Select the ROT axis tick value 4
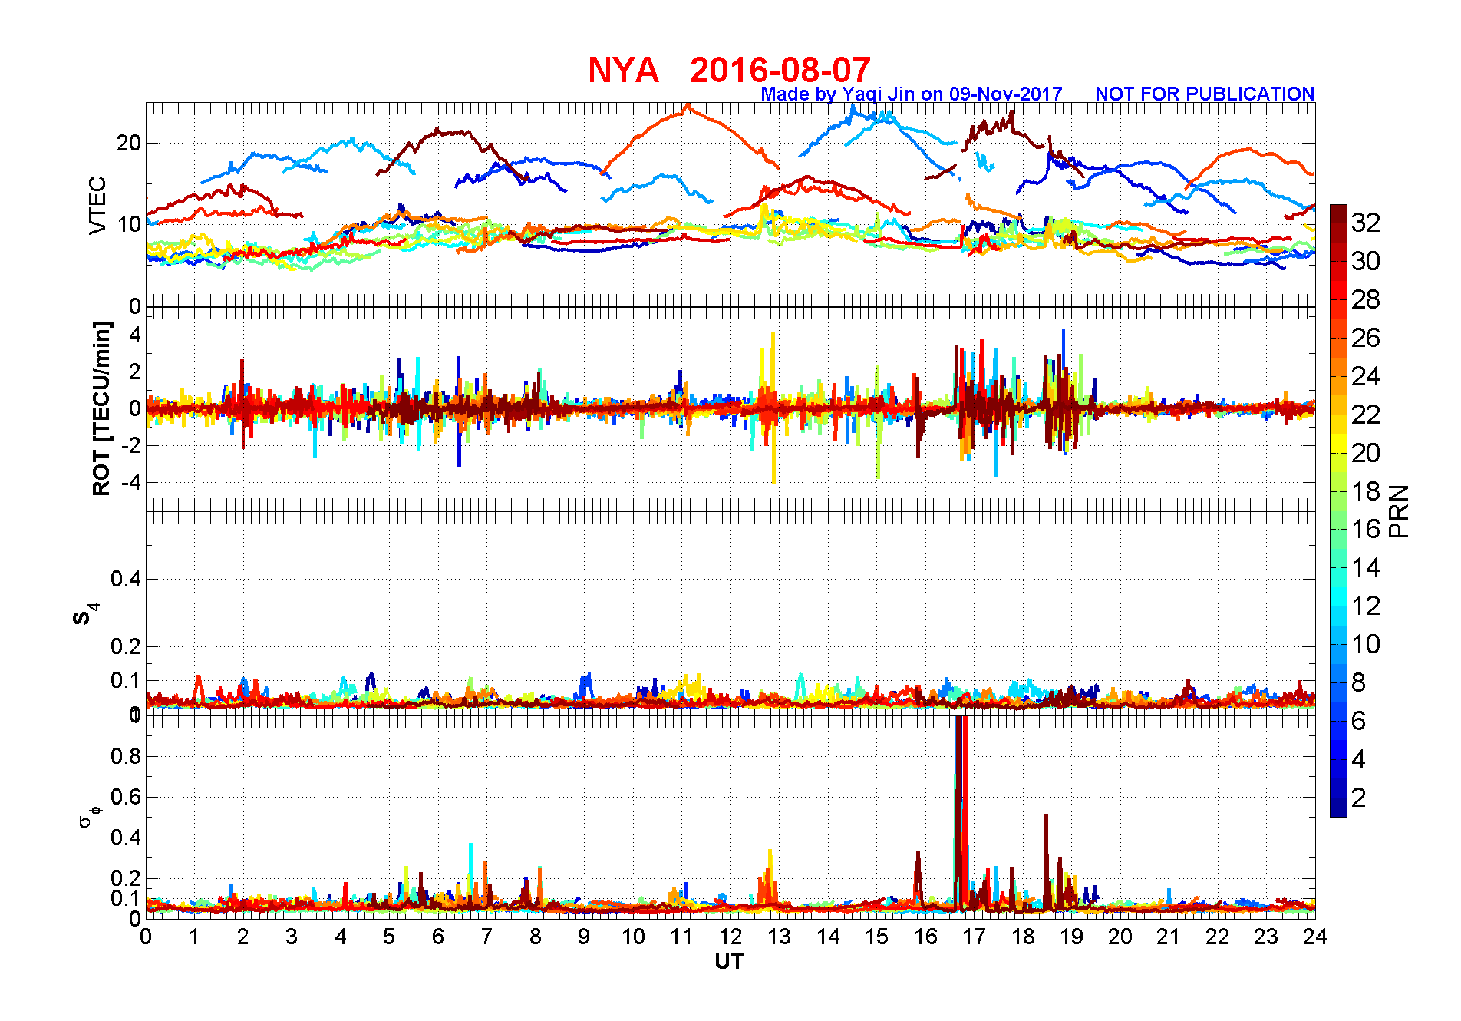This screenshot has width=1461, height=1021. pyautogui.click(x=135, y=335)
